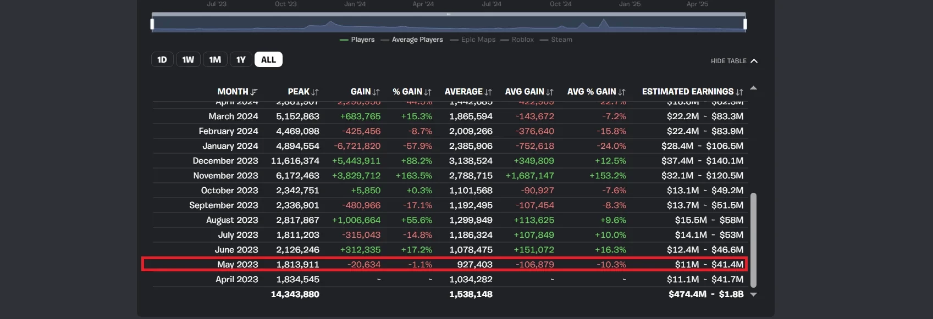Enable Epic Maps series in legend
This screenshot has width=933, height=319.
(x=473, y=40)
